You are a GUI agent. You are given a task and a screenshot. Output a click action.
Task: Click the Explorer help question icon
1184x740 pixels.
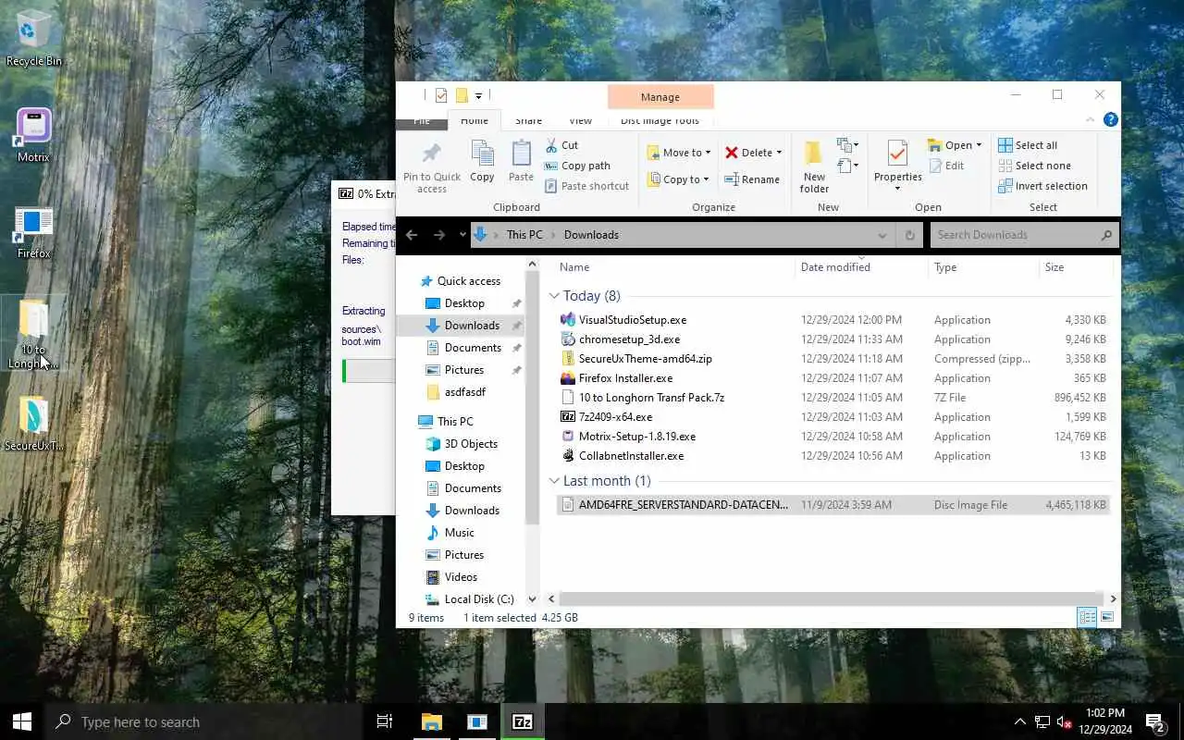[x=1111, y=119]
